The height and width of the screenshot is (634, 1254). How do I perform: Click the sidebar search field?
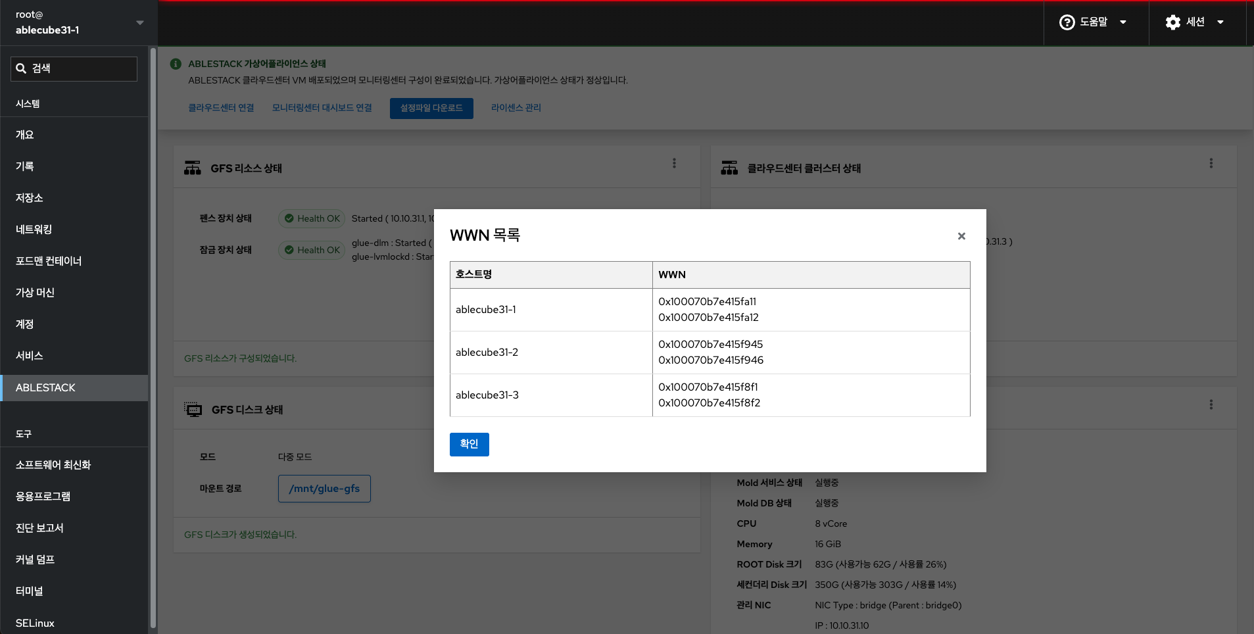[x=74, y=68]
